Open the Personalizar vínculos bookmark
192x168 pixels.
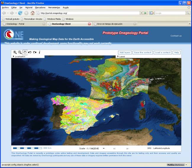coord(32,19)
